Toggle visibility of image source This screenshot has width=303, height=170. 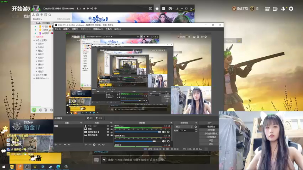[x=108, y=129]
